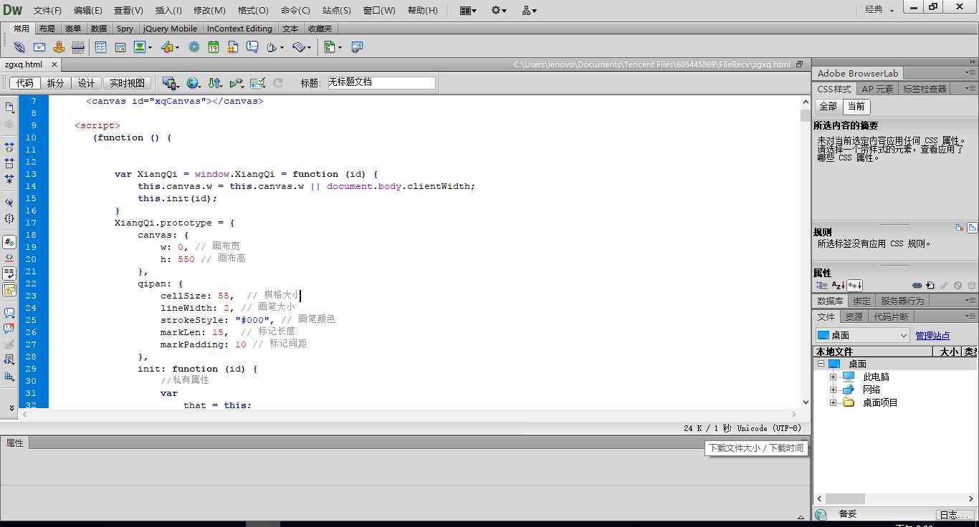Insert a horizontal rule from the toolbar

point(78,47)
